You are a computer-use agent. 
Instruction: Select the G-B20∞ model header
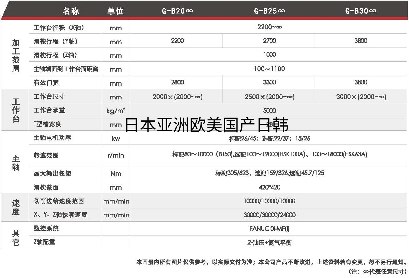pyautogui.click(x=177, y=11)
